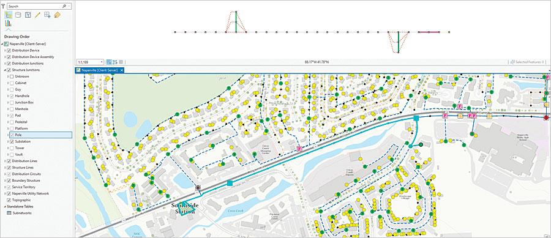Enable the Manhole sublayer checkbox
The width and height of the screenshot is (551, 238).
pos(12,109)
